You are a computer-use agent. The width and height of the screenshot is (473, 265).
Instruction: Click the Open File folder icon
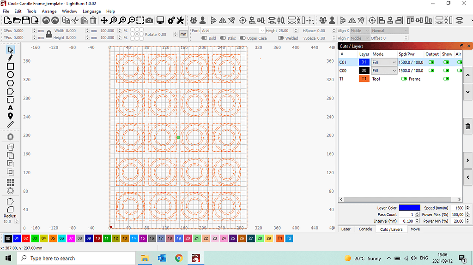point(17,20)
